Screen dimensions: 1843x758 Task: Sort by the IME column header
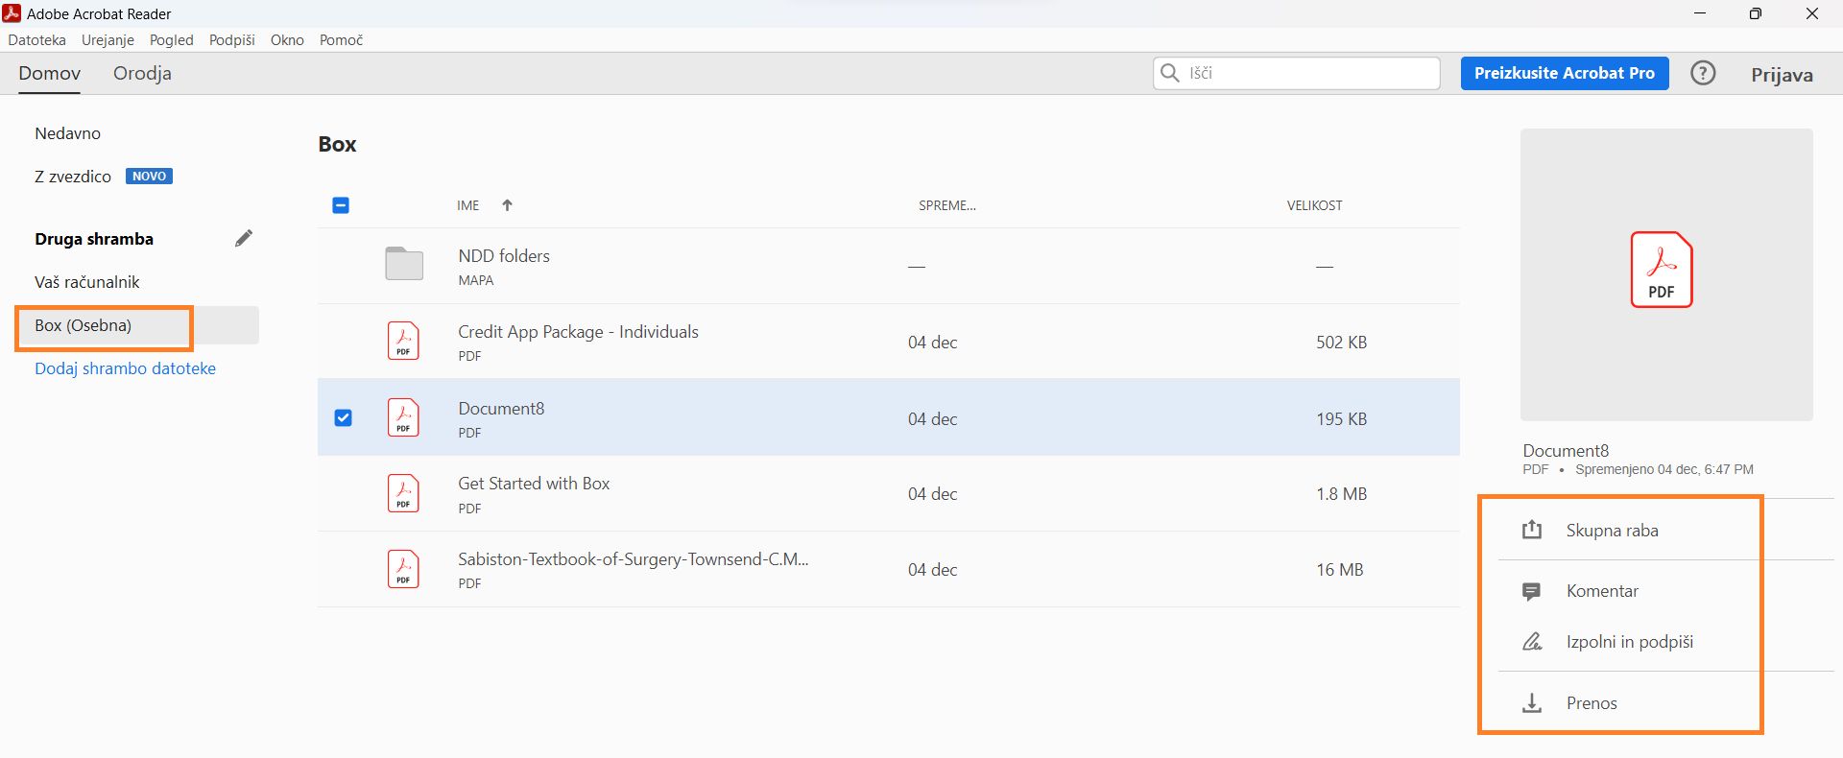pyautogui.click(x=468, y=205)
